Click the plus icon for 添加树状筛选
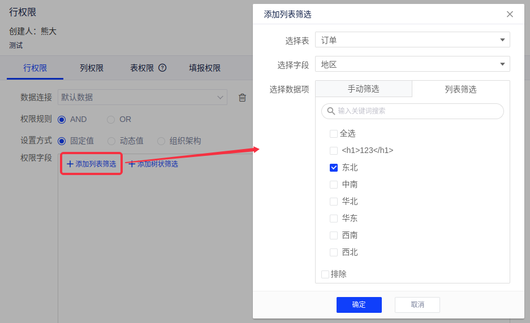This screenshot has width=530, height=323. coord(132,164)
